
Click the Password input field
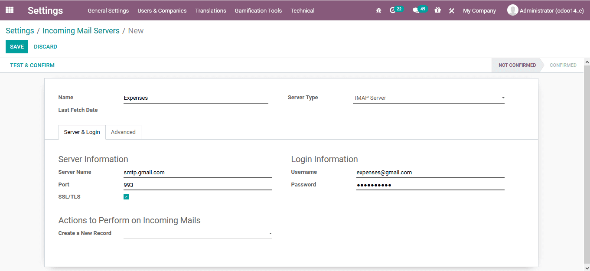pyautogui.click(x=430, y=185)
